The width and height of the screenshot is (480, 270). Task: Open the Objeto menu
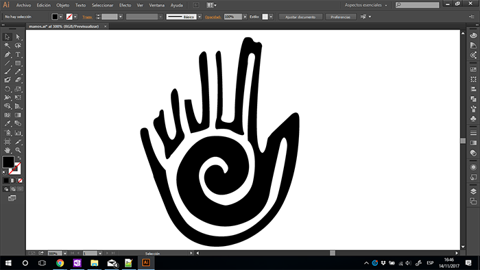pos(63,5)
